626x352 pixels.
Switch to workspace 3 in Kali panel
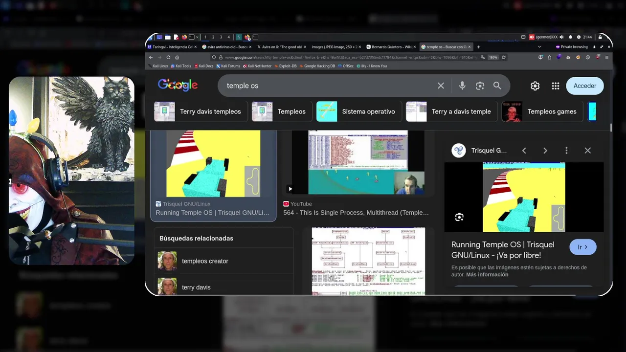[x=221, y=37]
